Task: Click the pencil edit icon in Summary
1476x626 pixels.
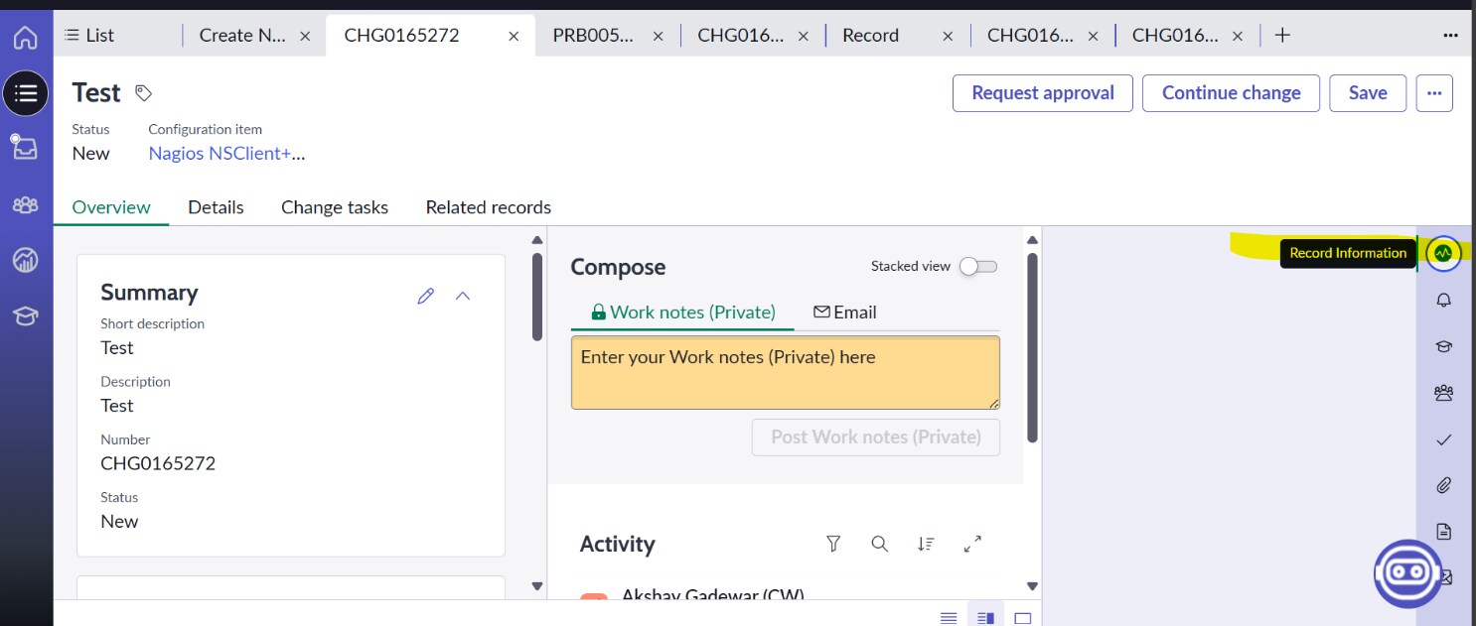Action: point(426,296)
